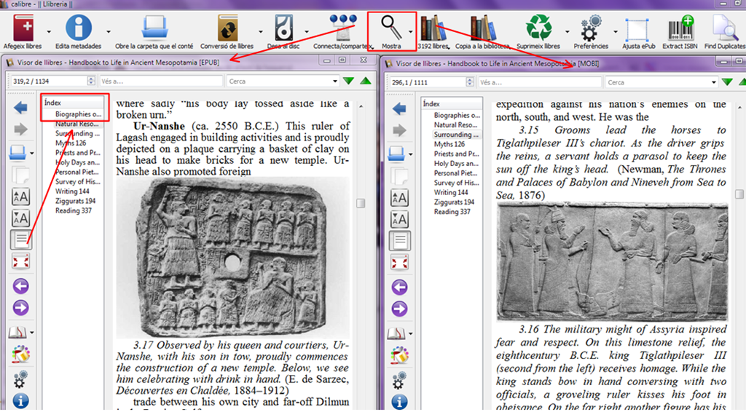Click Find Duplicates toolbar button
Viewport: 746px width, 412px height.
[x=725, y=31]
